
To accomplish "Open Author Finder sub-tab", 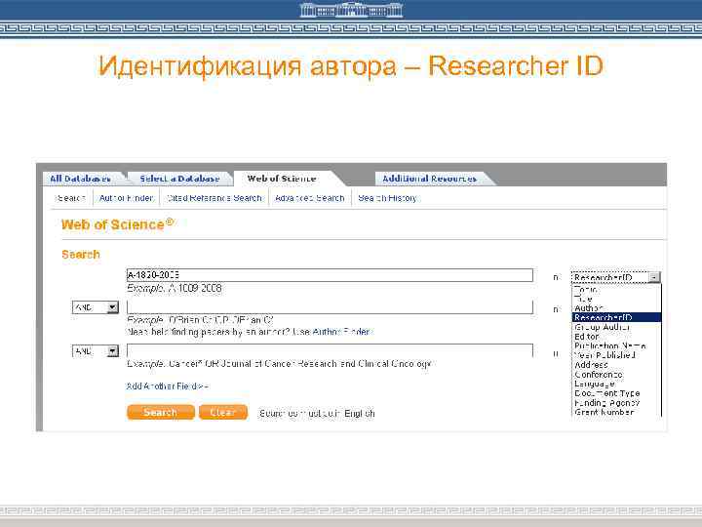I will coord(126,198).
